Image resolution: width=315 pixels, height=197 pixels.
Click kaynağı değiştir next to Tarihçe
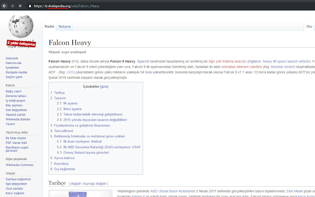pyautogui.click(x=94, y=184)
